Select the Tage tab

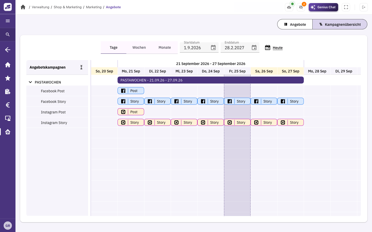113,47
